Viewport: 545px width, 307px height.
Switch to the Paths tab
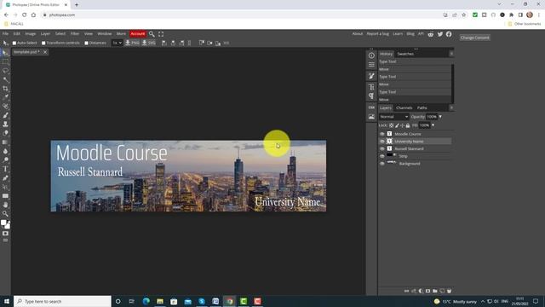(422, 108)
